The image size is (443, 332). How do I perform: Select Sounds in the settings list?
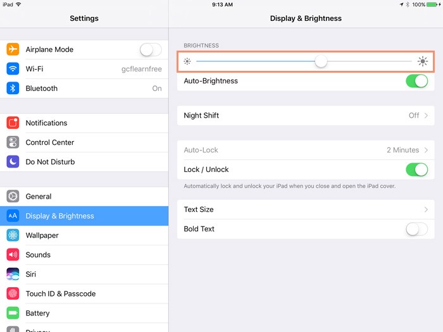[x=38, y=255]
